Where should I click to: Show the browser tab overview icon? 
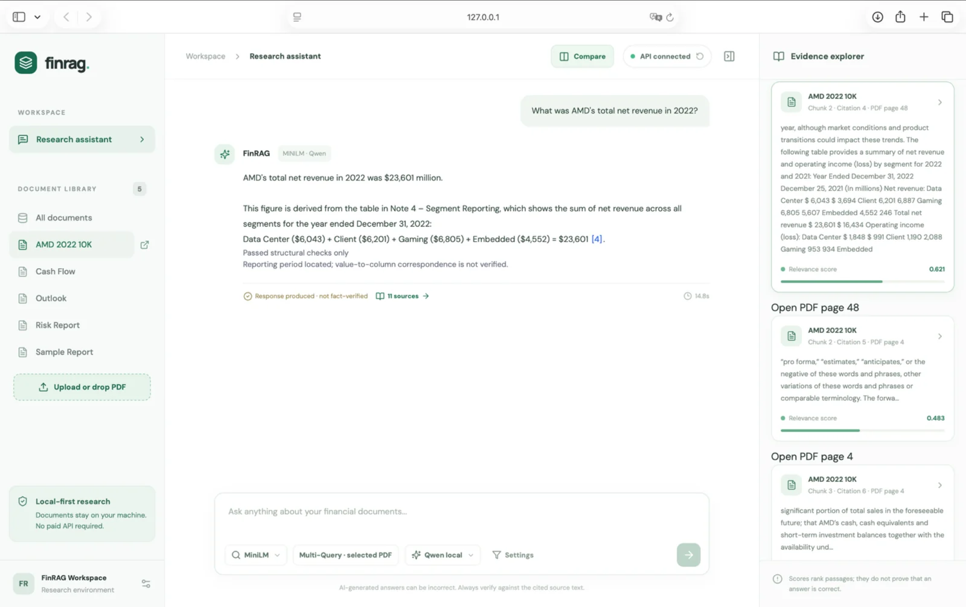point(947,17)
